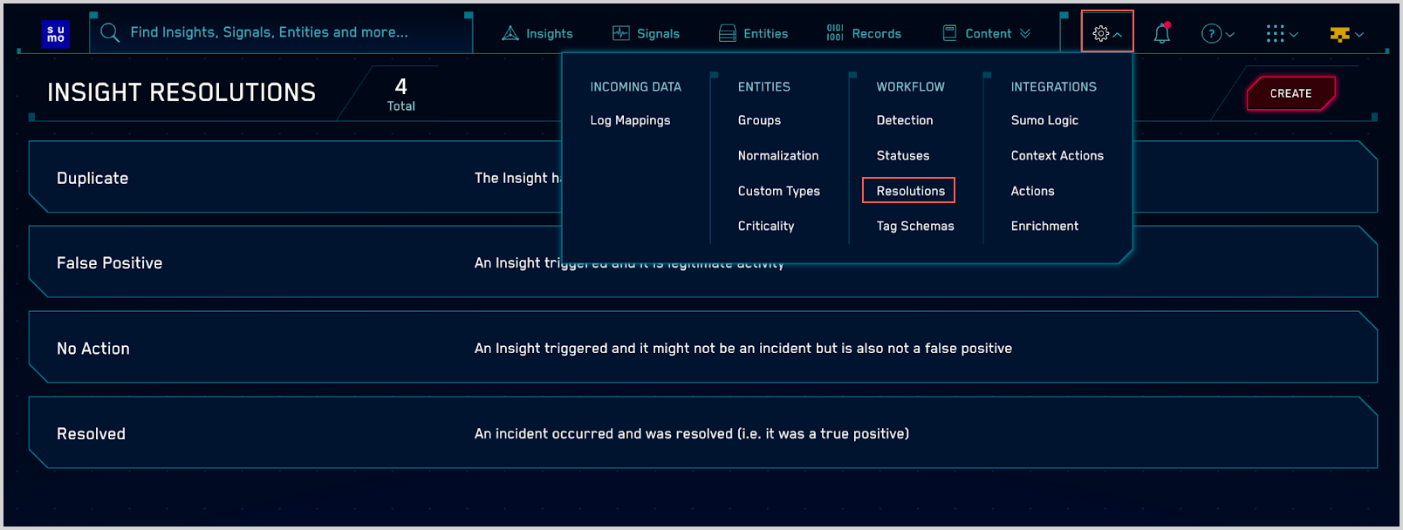
Task: Open the help question mark menu
Action: (1217, 34)
